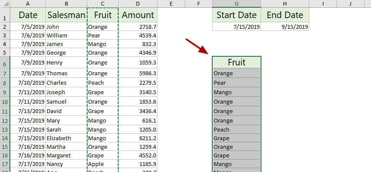
Task: Click the Select All corner triangle
Action: tap(4, 3)
